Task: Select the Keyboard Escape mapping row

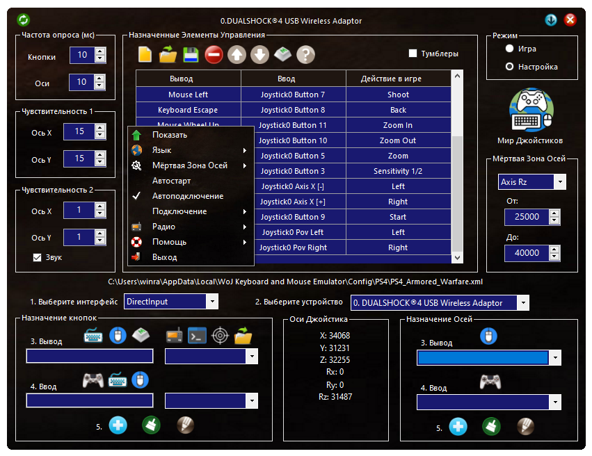Action: (294, 110)
